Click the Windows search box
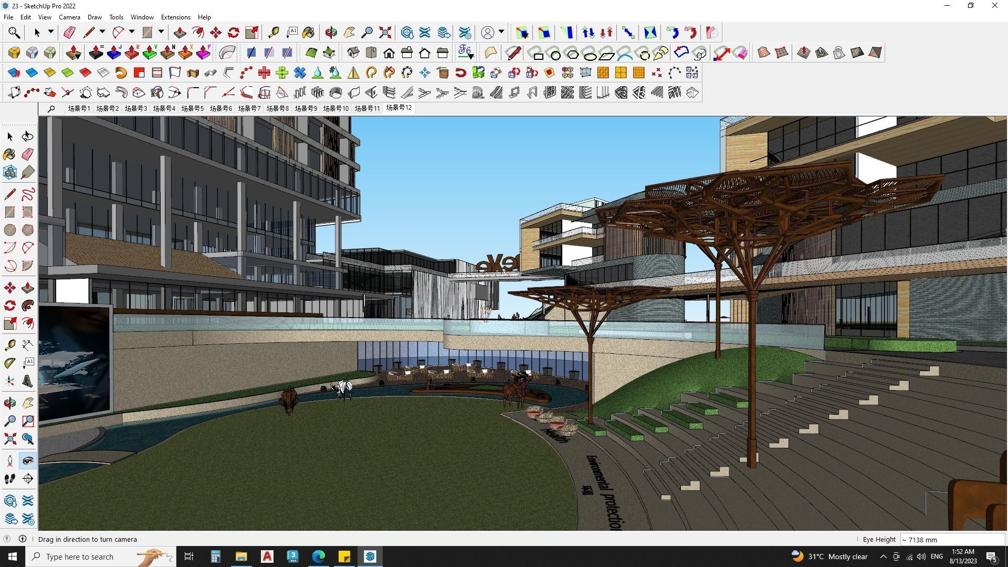 pos(100,556)
